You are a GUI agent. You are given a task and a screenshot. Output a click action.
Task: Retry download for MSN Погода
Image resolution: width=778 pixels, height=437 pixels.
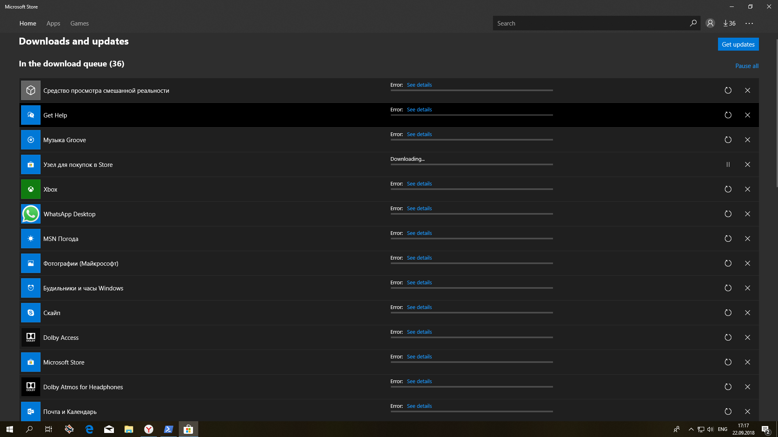728,239
